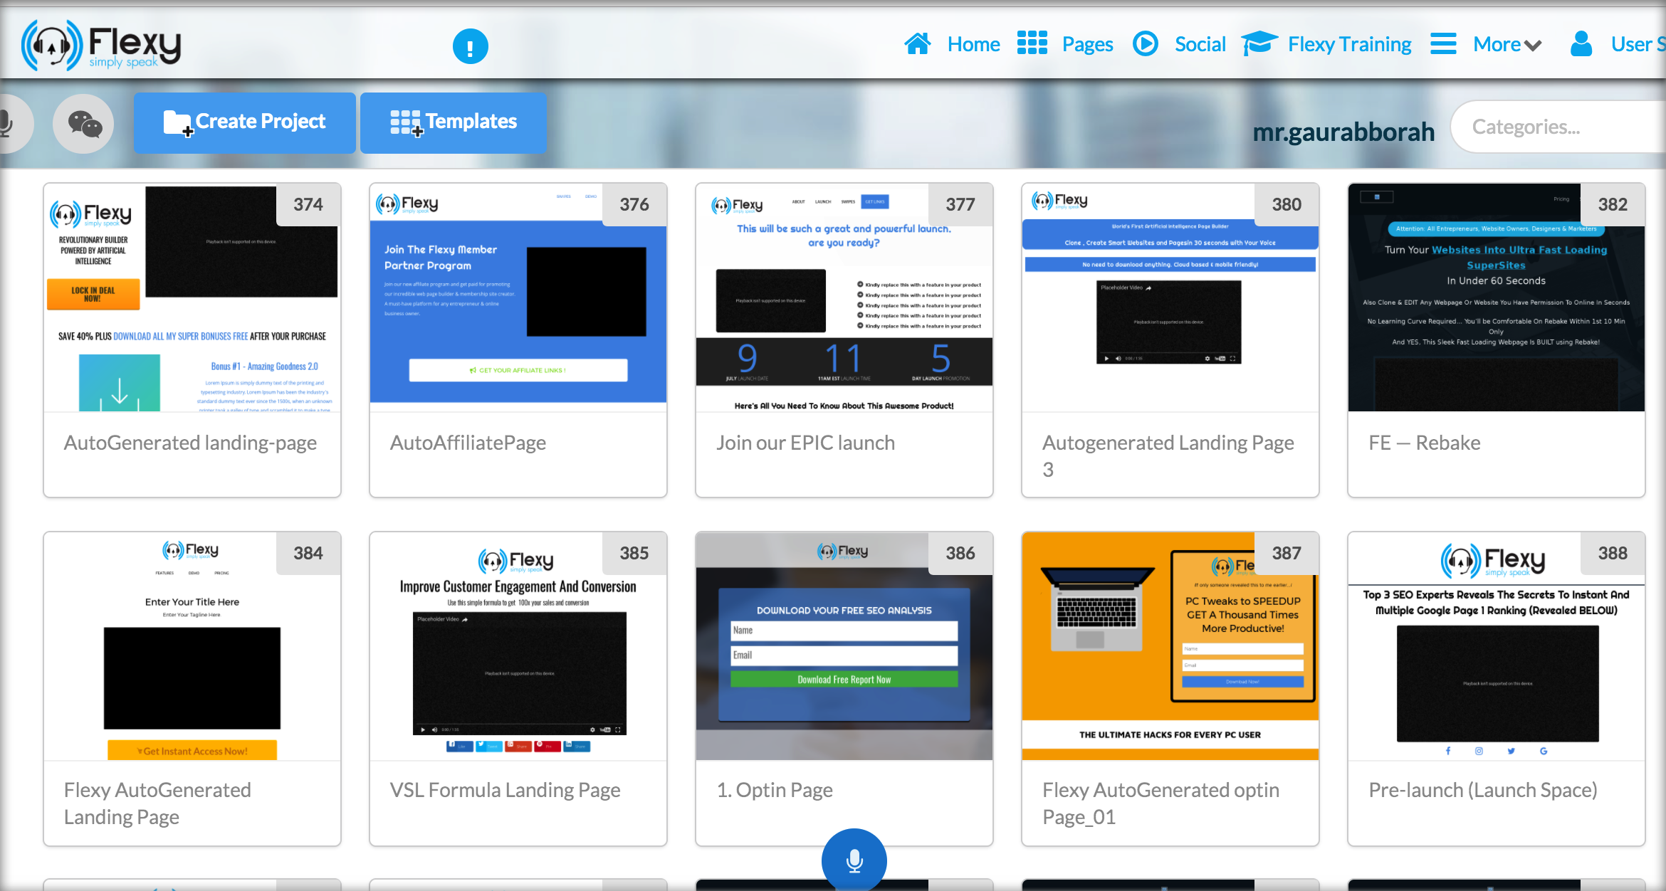
Task: Click the Templates button
Action: tap(454, 122)
